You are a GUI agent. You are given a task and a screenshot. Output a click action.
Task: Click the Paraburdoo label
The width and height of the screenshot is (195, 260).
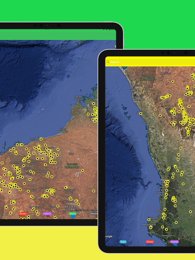click(x=26, y=174)
